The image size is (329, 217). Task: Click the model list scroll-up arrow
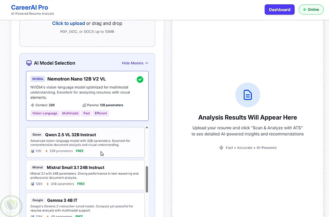(147, 127)
